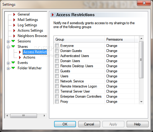Click the Change permission in the Proxy row

click(112, 102)
